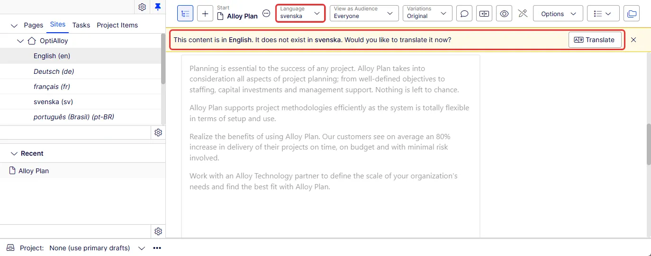Open the Language svenska dropdown
651x256 pixels.
[x=300, y=13]
